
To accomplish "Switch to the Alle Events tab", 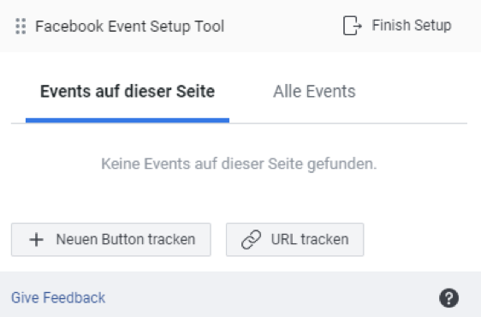I will [x=314, y=92].
